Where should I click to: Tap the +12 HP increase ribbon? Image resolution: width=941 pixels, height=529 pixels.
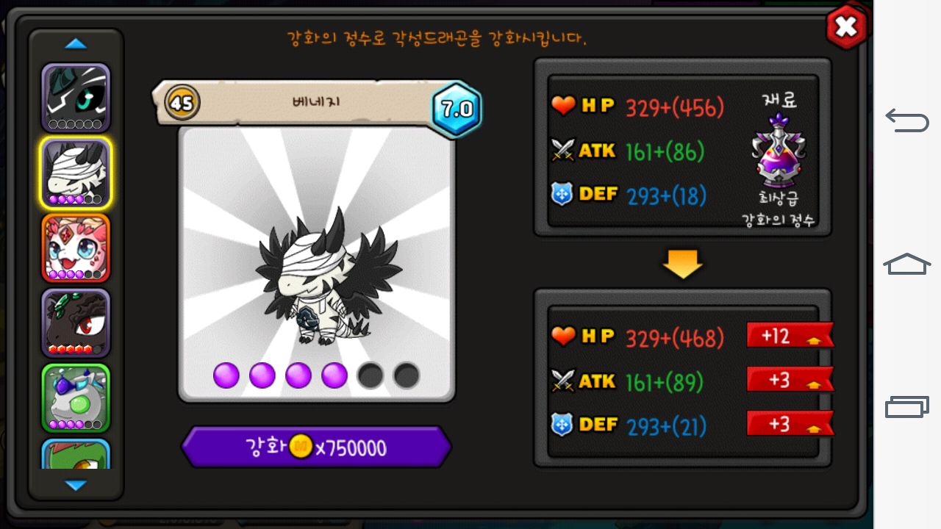click(x=790, y=335)
